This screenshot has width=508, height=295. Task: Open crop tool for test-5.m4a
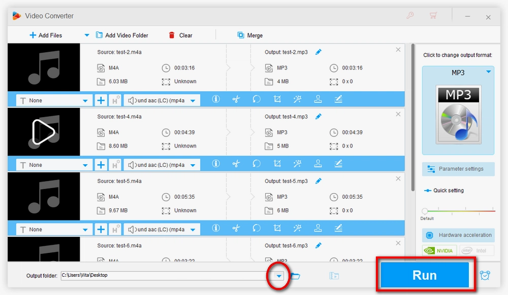pos(277,228)
